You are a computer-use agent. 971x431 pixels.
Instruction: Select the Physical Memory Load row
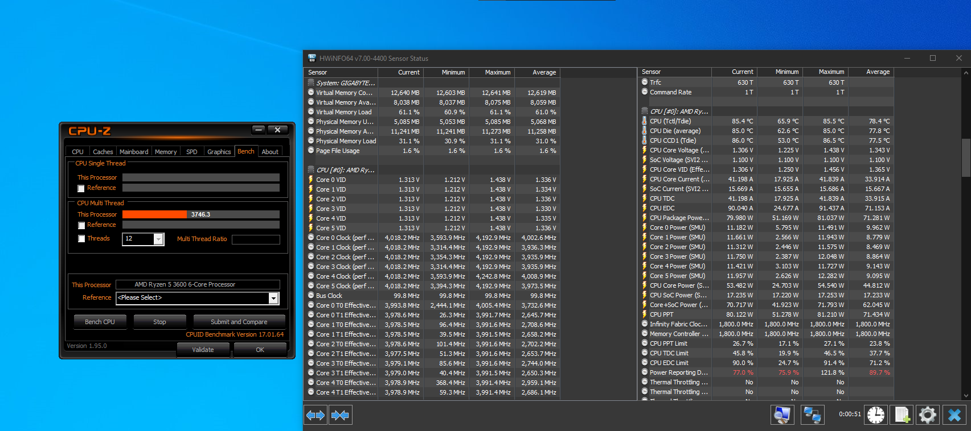coord(432,141)
